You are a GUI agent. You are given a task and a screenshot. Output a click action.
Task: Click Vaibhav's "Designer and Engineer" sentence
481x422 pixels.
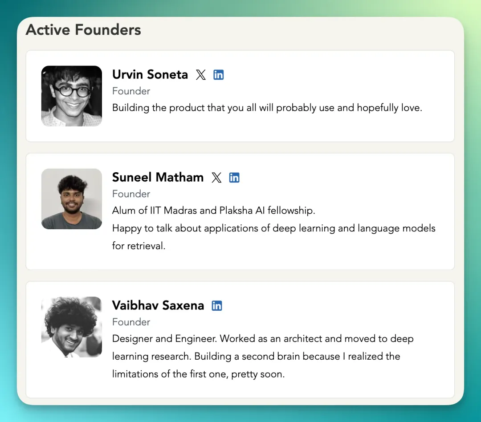[x=263, y=339]
